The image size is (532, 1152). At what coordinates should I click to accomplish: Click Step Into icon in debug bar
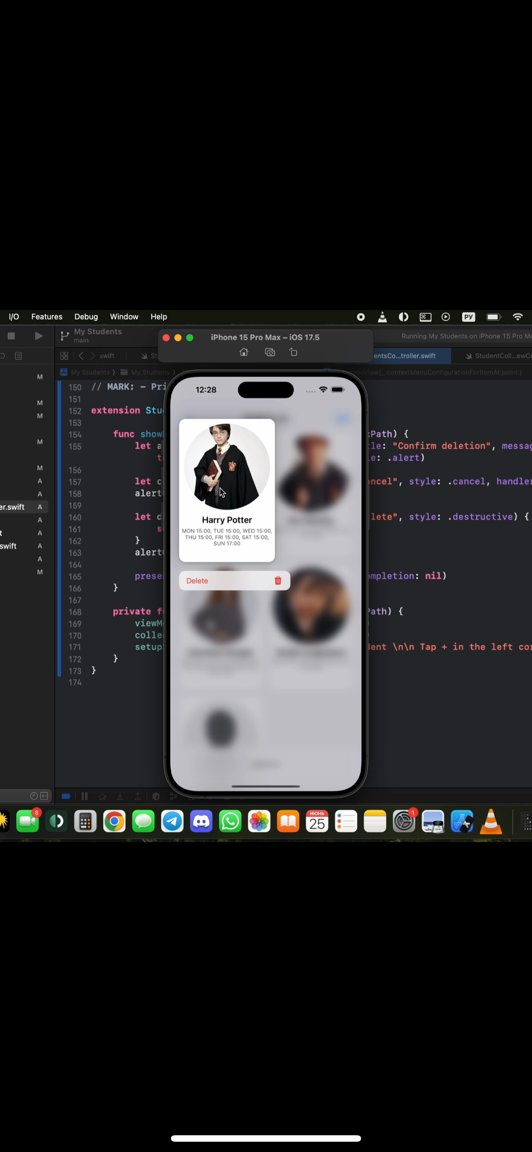click(120, 797)
